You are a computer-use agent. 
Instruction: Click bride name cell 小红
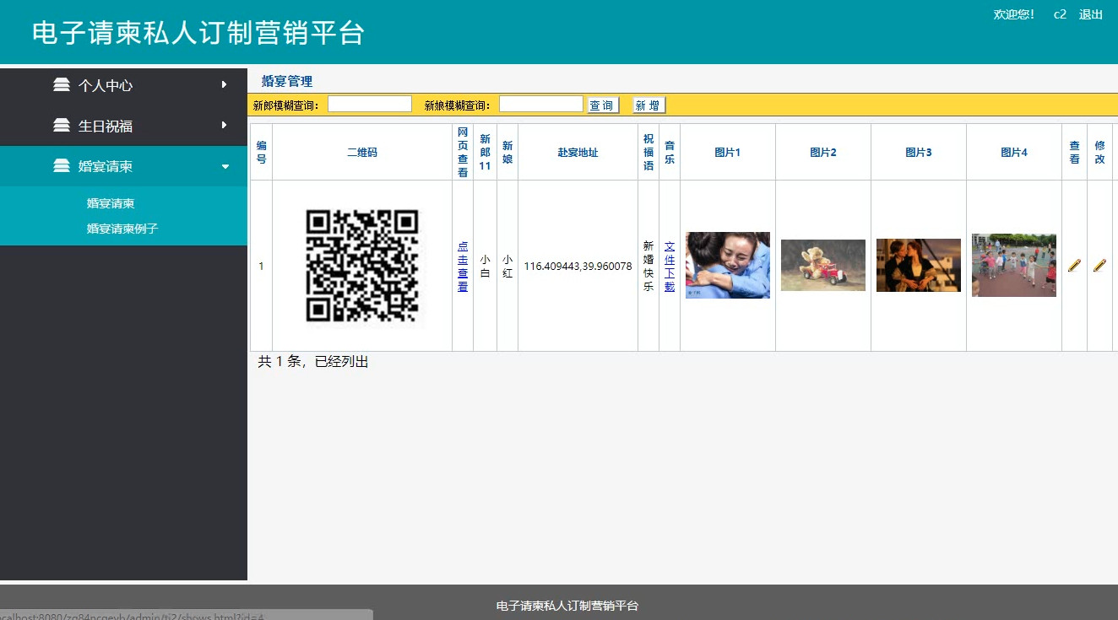click(x=507, y=267)
